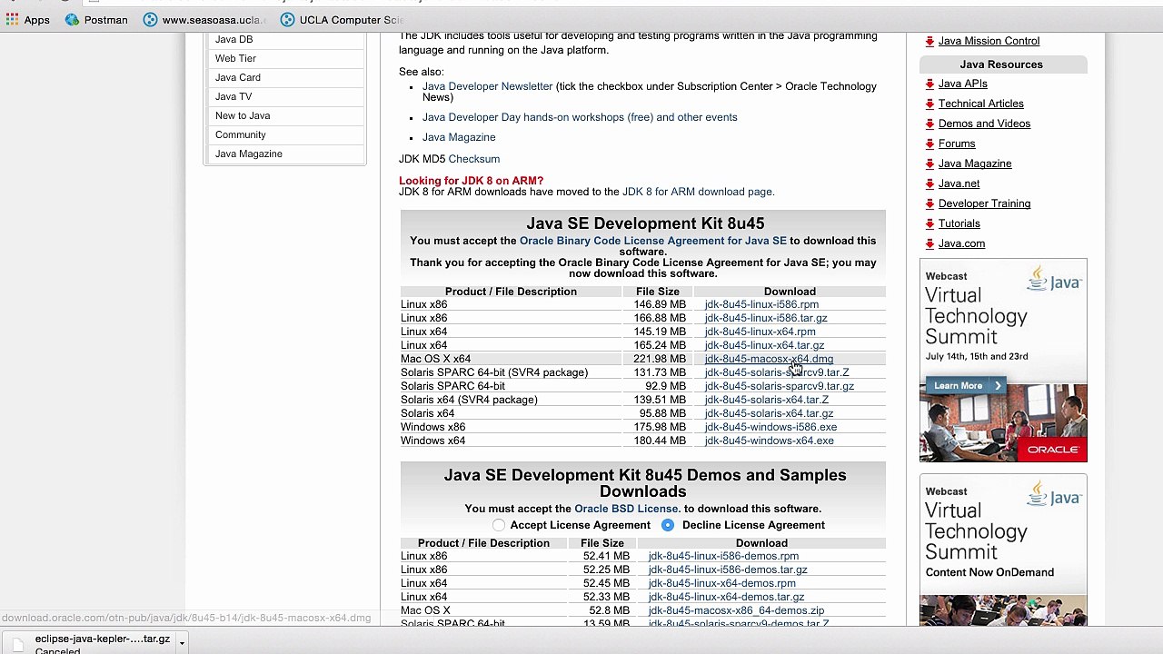Open the seasoasa.ucla bookmark
Image resolution: width=1163 pixels, height=654 pixels.
pos(205,19)
